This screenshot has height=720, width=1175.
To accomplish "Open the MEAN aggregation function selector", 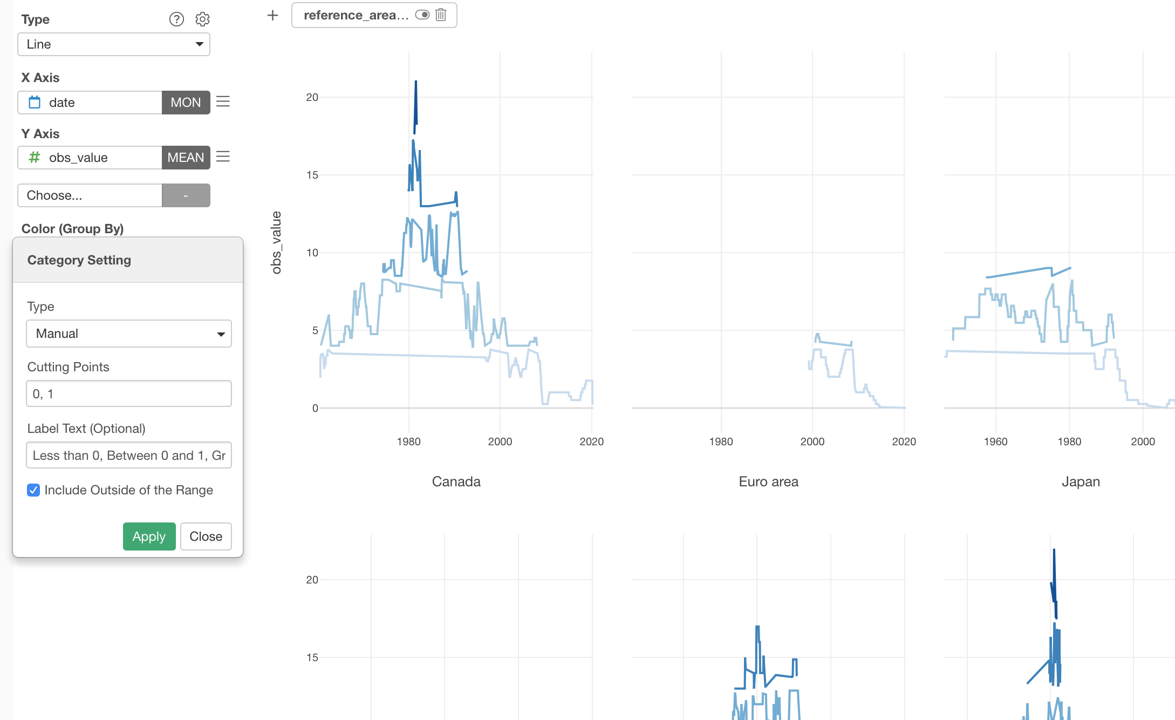I will (186, 158).
